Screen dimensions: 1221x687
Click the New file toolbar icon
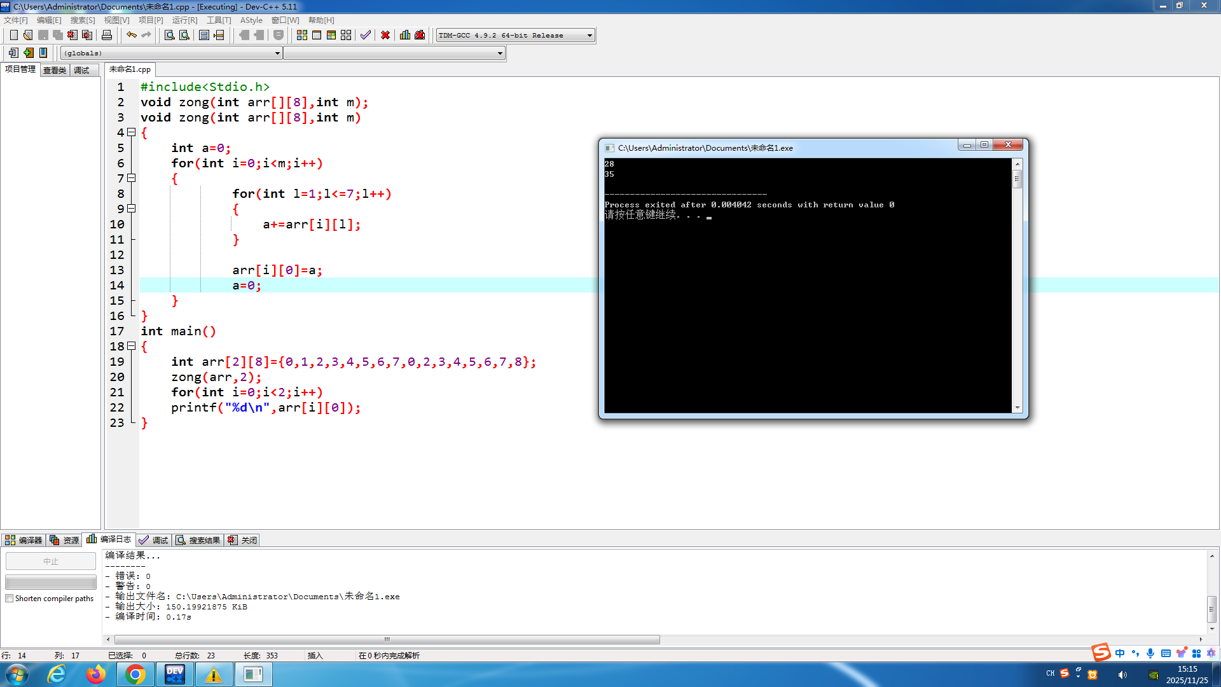click(13, 35)
